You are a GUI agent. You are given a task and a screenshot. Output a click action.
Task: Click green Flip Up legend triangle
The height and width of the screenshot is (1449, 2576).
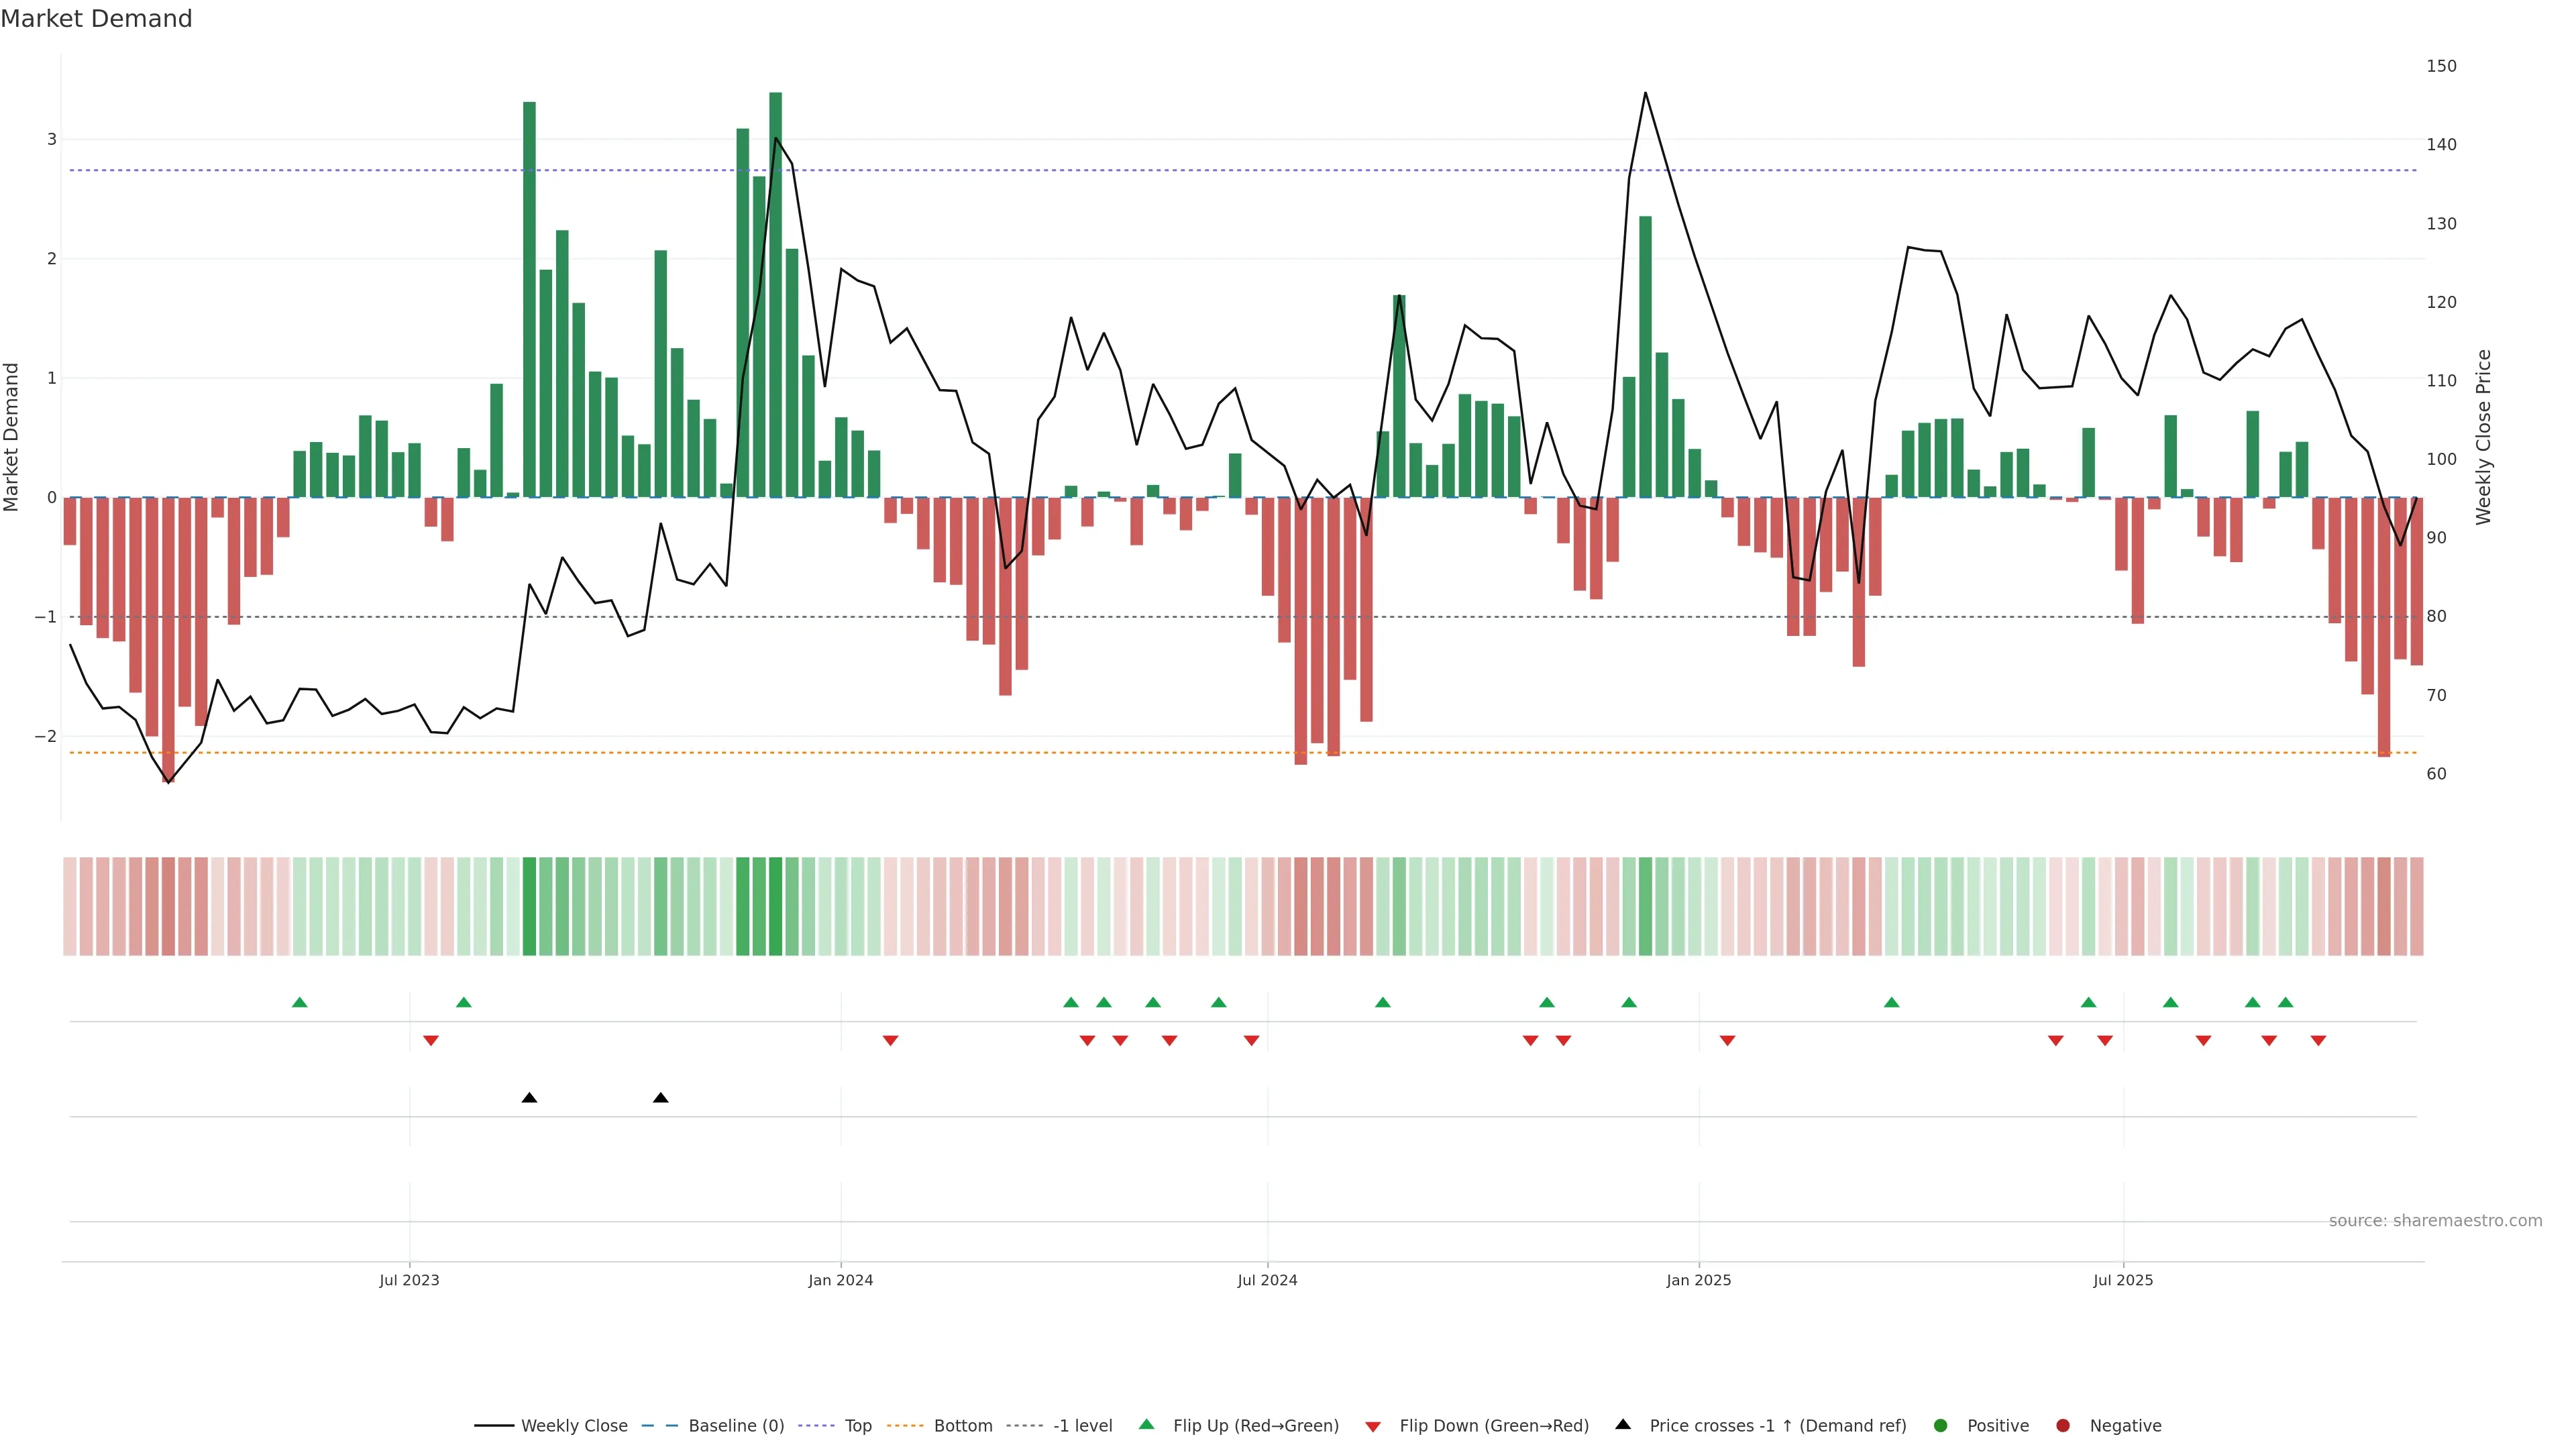click(1147, 1424)
